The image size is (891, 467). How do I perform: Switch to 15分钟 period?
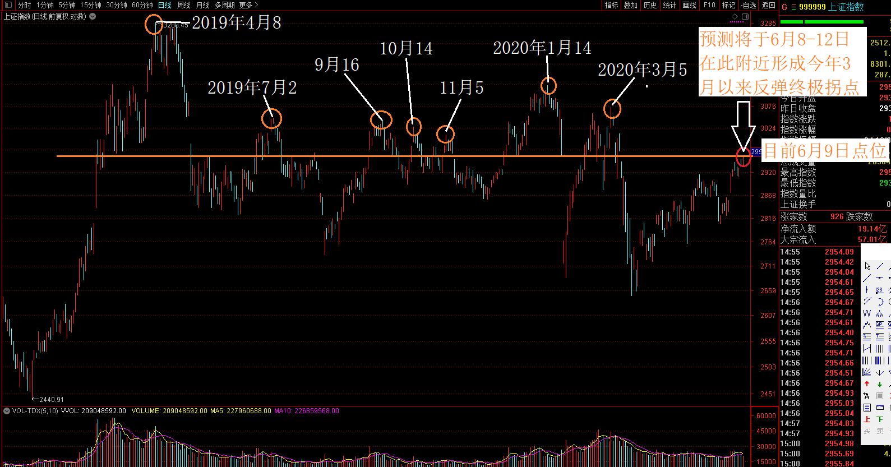point(90,5)
